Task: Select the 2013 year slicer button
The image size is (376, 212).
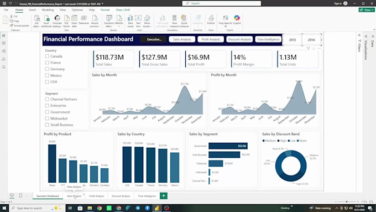Action: click(x=293, y=40)
